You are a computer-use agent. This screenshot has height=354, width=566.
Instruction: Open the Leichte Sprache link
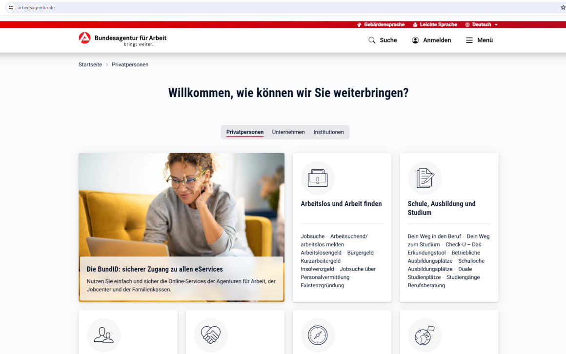point(435,24)
